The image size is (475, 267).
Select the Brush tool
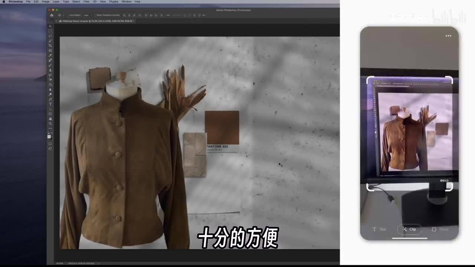pos(50,65)
